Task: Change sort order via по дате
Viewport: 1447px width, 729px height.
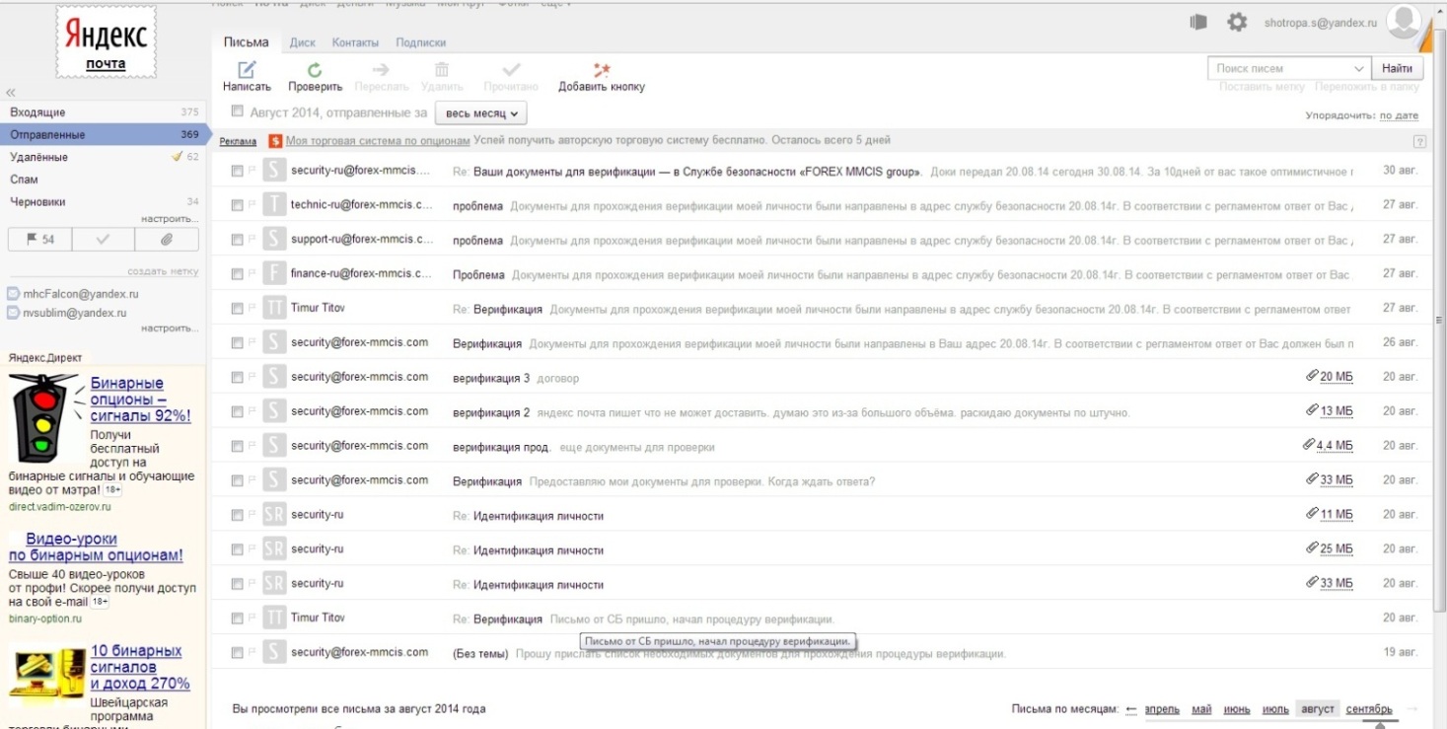Action: click(x=1399, y=116)
